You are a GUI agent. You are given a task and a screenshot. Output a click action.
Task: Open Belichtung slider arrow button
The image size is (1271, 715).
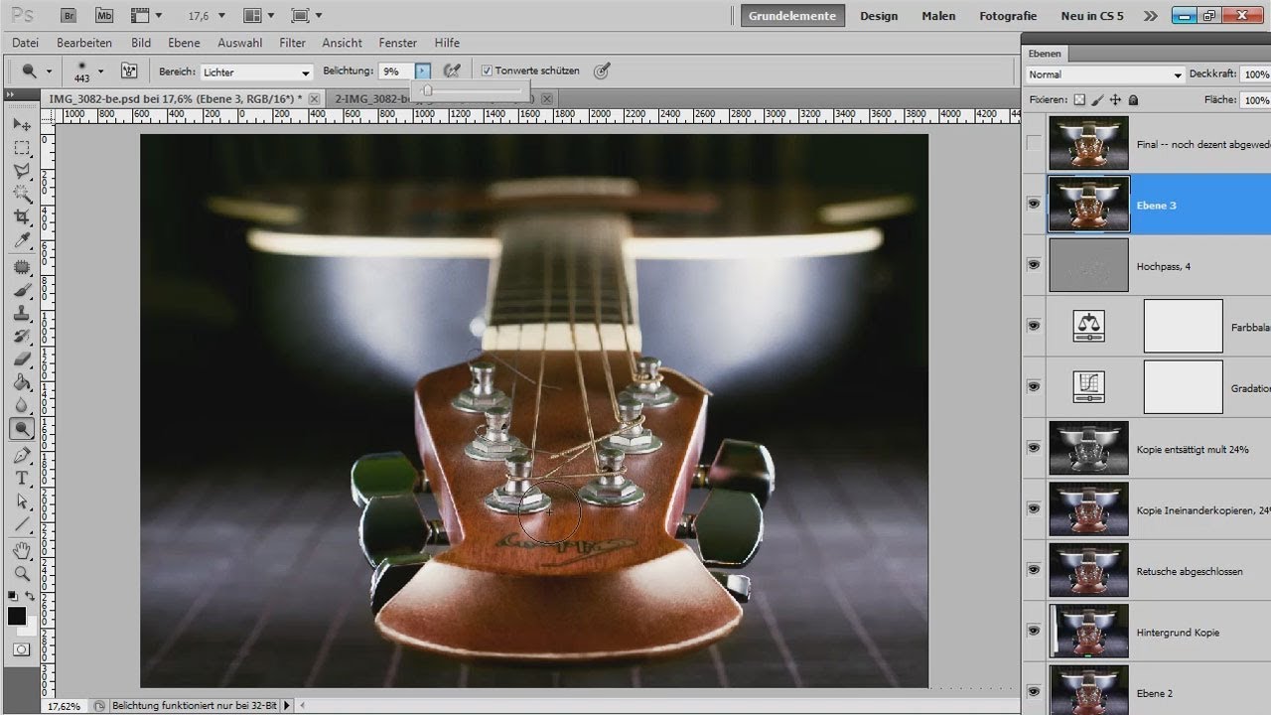(423, 71)
